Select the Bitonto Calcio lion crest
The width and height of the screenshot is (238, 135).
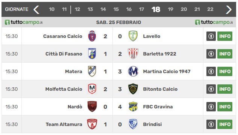point(133,89)
